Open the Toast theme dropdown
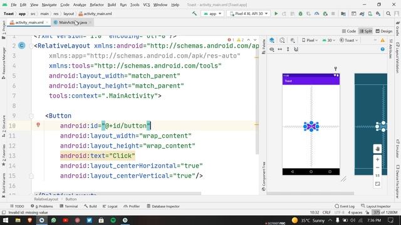 [349, 40]
